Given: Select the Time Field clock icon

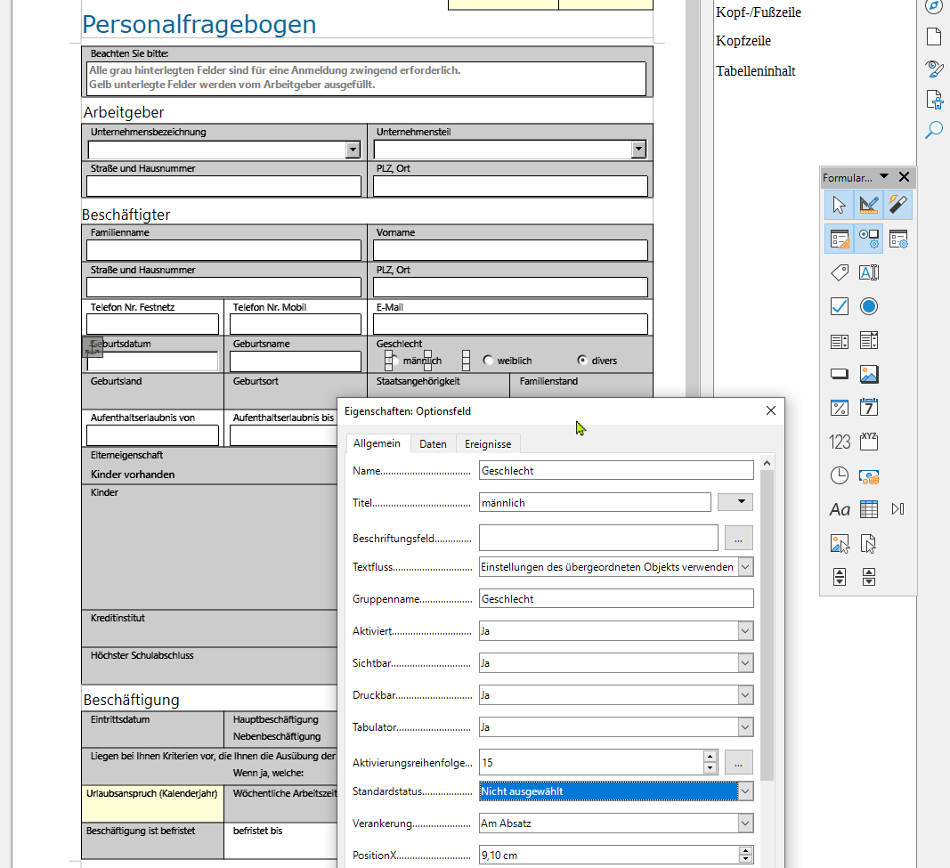Looking at the screenshot, I should (839, 476).
